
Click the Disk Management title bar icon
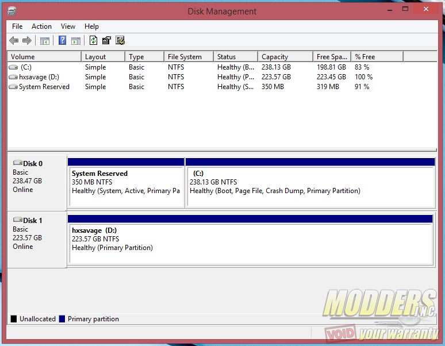(11, 11)
